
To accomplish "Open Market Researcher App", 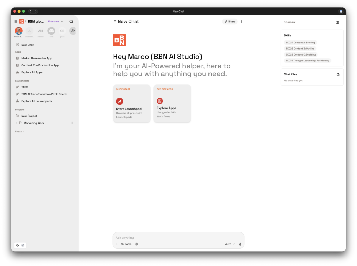I will tap(37, 58).
